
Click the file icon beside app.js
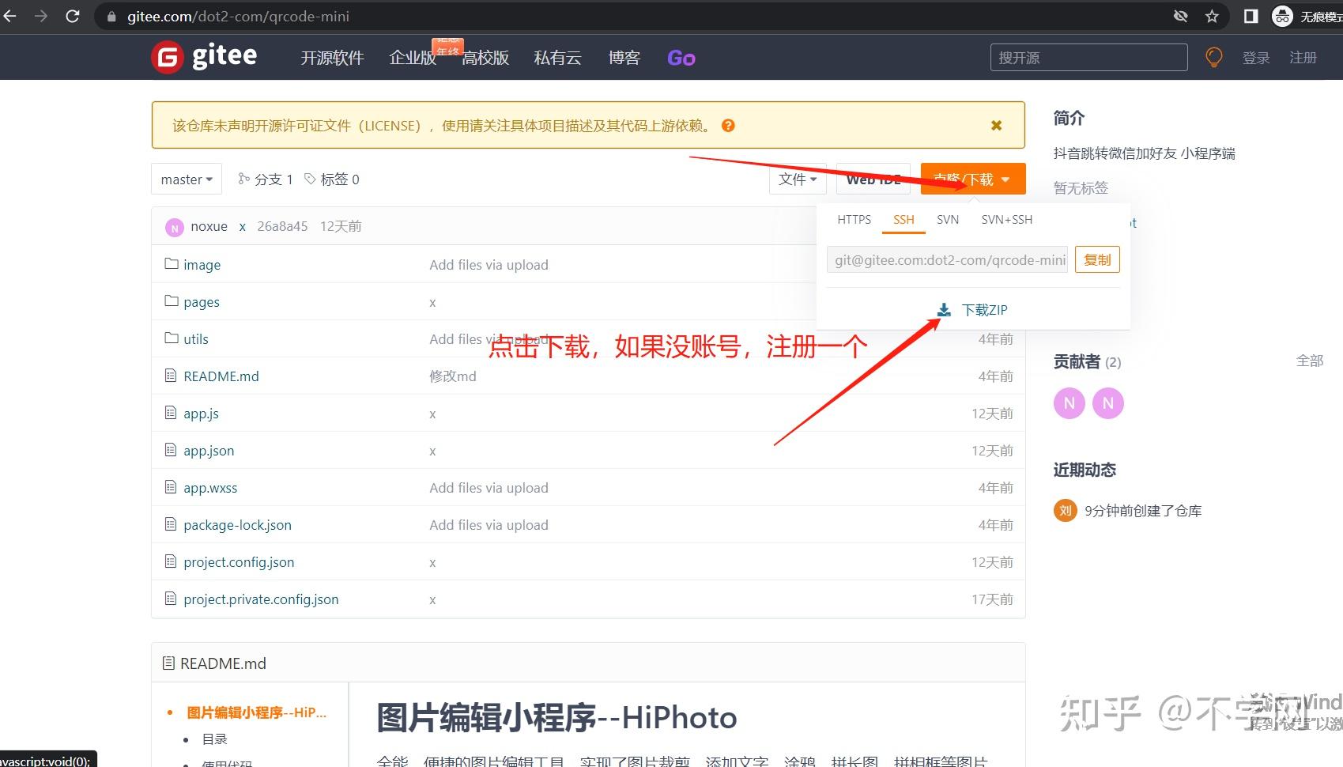[171, 413]
